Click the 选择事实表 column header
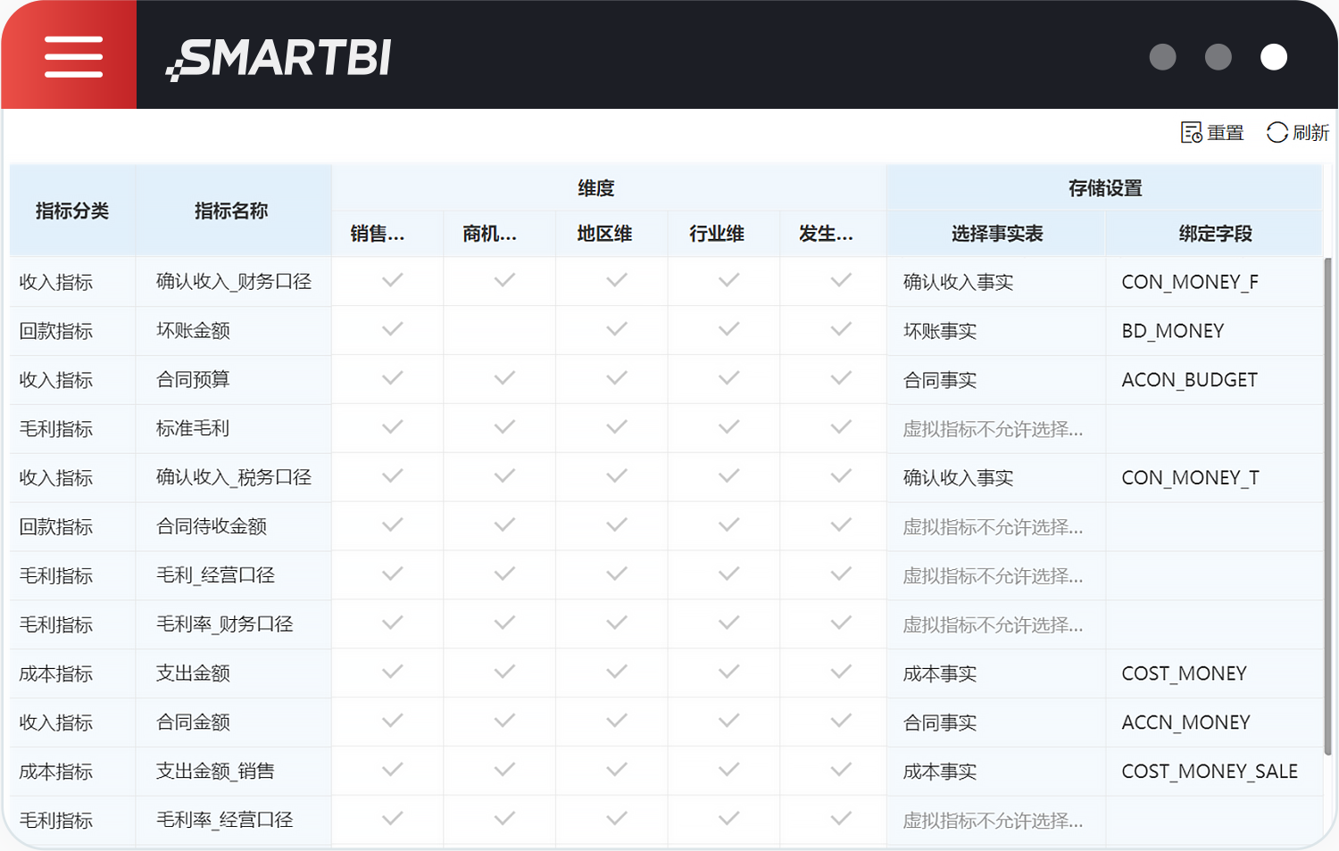 996,234
